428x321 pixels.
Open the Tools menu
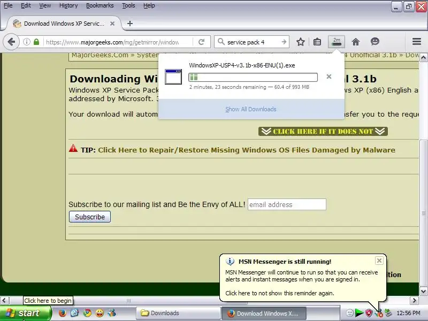click(x=128, y=5)
